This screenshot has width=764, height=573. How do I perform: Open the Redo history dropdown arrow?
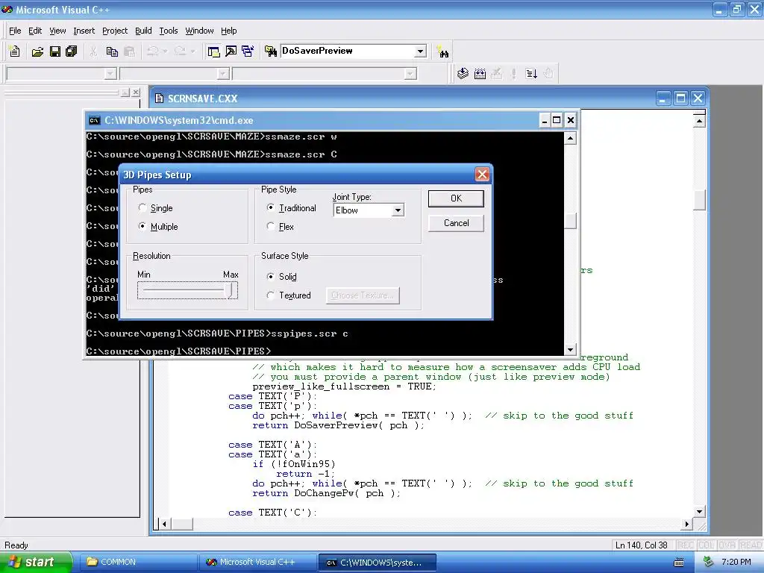192,51
